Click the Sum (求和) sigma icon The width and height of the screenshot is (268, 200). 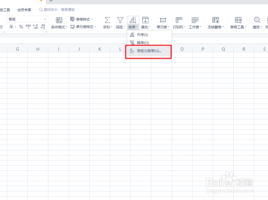tap(107, 20)
